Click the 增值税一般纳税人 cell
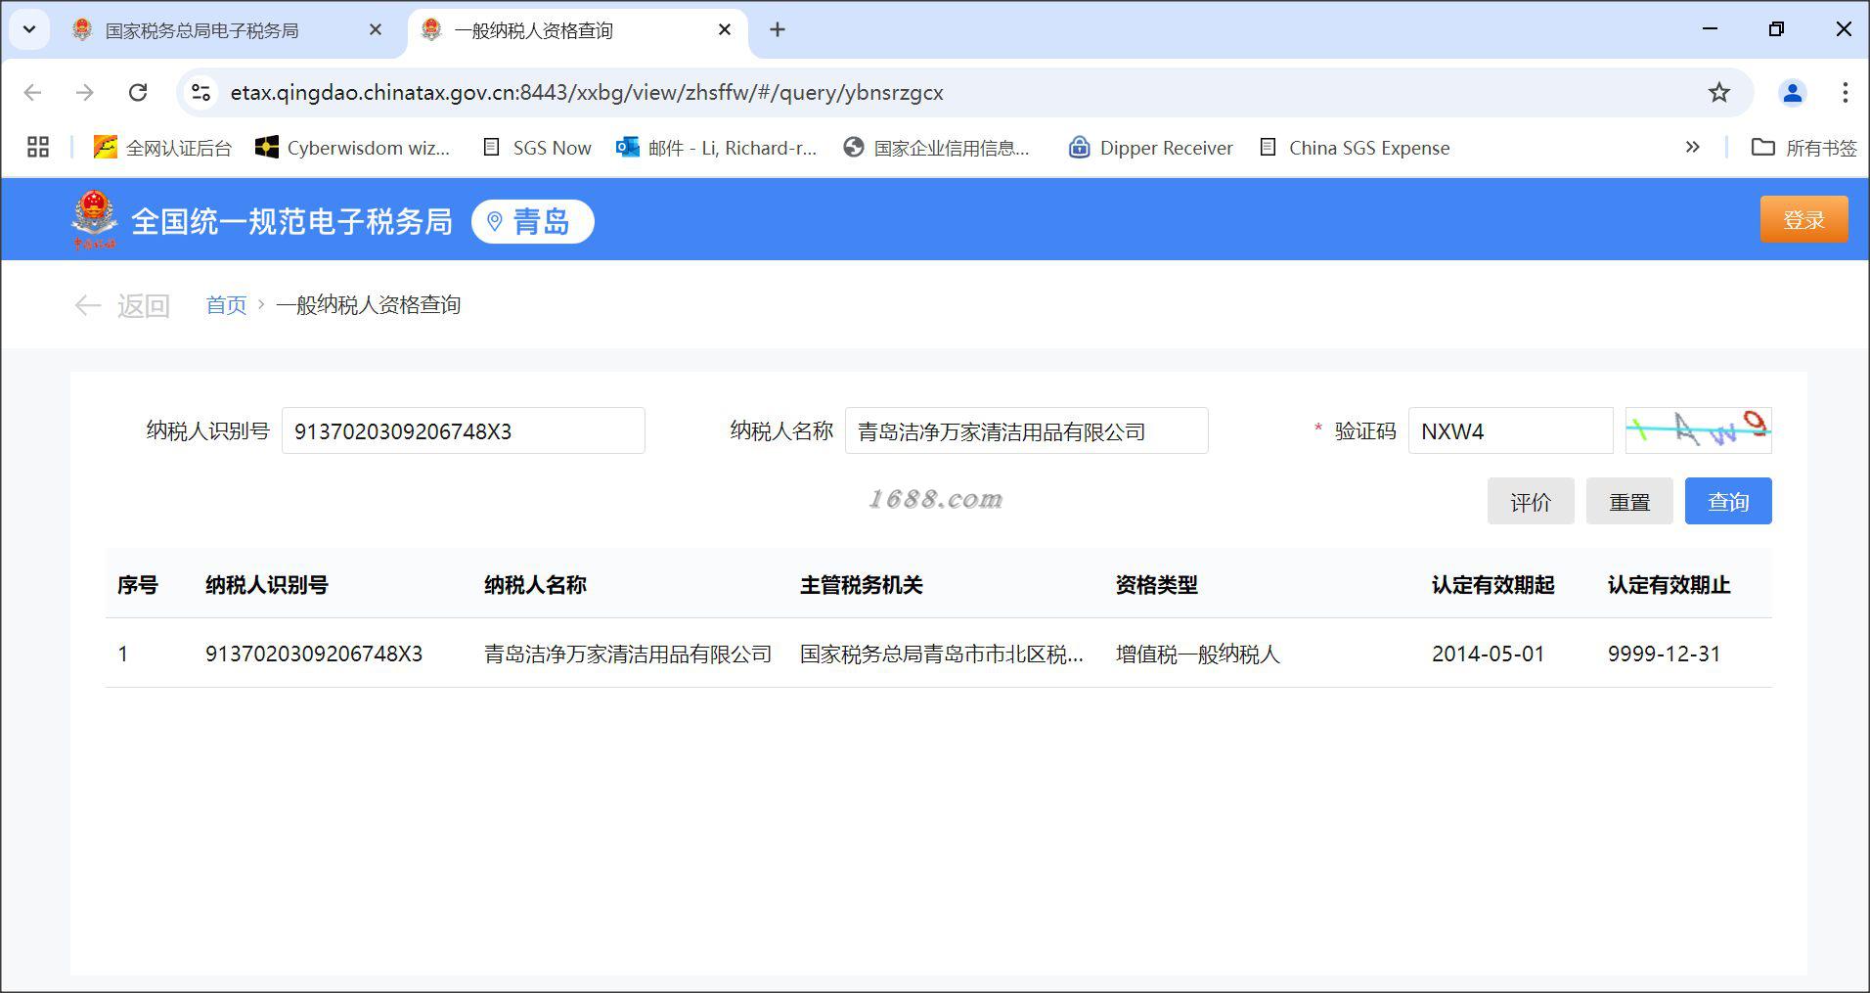Screen dimensions: 1870x993 click(1197, 654)
